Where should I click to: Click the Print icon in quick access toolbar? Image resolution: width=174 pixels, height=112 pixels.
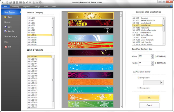click(24, 2)
